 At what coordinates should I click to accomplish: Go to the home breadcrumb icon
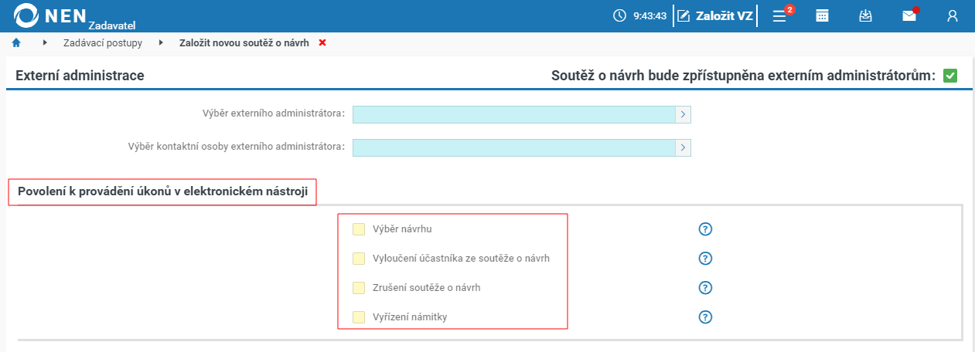tap(16, 43)
